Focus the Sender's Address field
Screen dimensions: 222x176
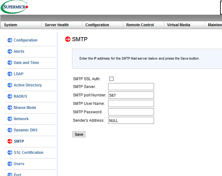[x=131, y=120]
